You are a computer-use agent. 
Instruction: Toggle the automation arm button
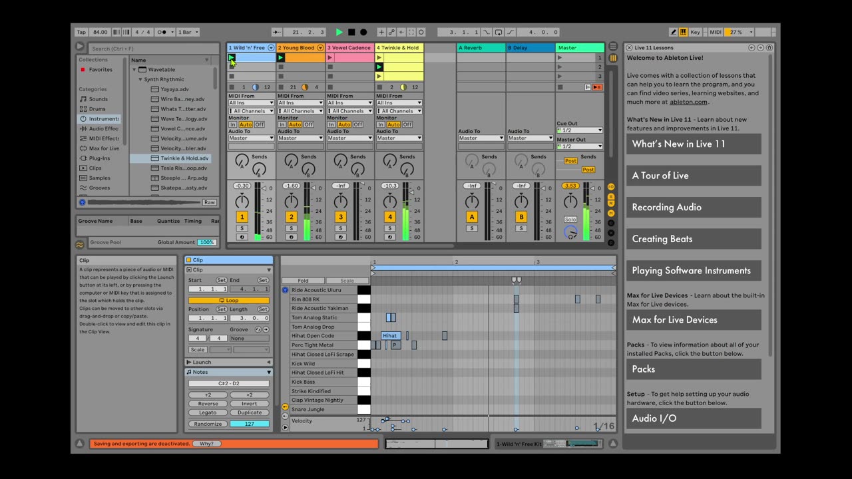tap(391, 32)
